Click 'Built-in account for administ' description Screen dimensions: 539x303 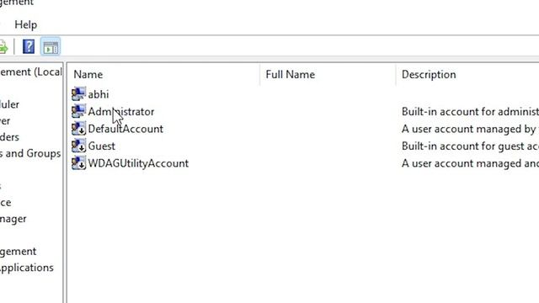(470, 111)
